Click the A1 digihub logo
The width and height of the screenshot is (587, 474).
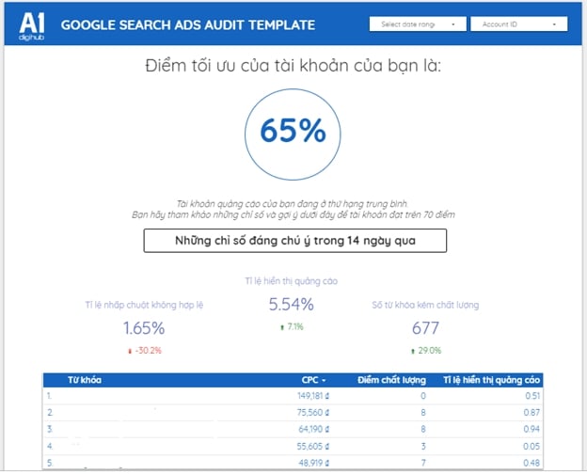[x=31, y=26]
